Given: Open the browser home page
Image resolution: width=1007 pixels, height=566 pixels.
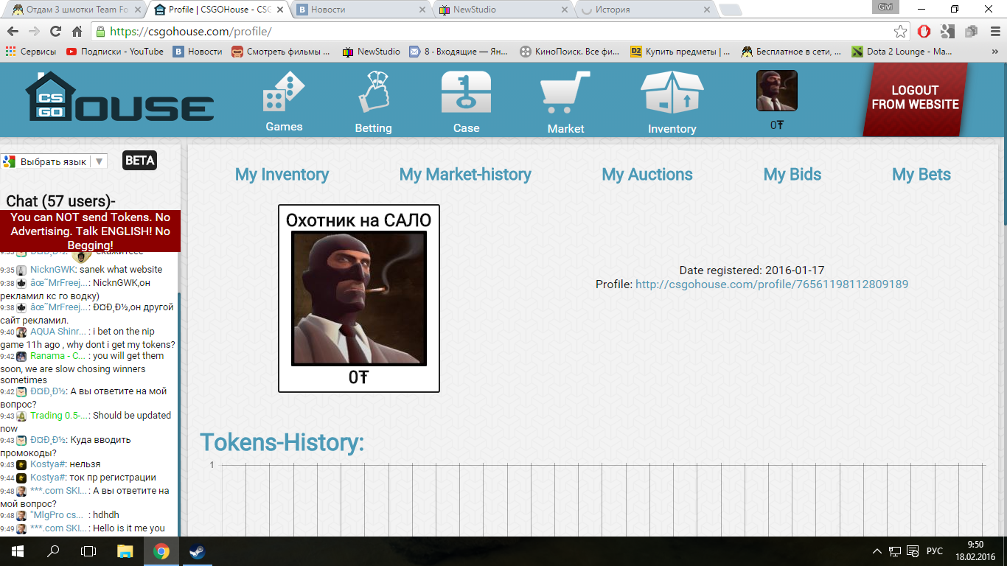Looking at the screenshot, I should click(77, 32).
